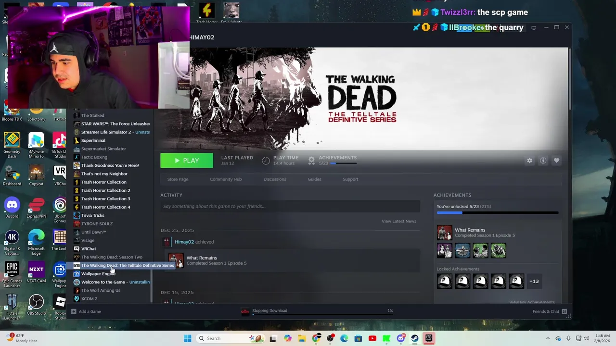Viewport: 616px width, 346px height.
Task: Select Until Dawn in the library
Action: point(93,232)
